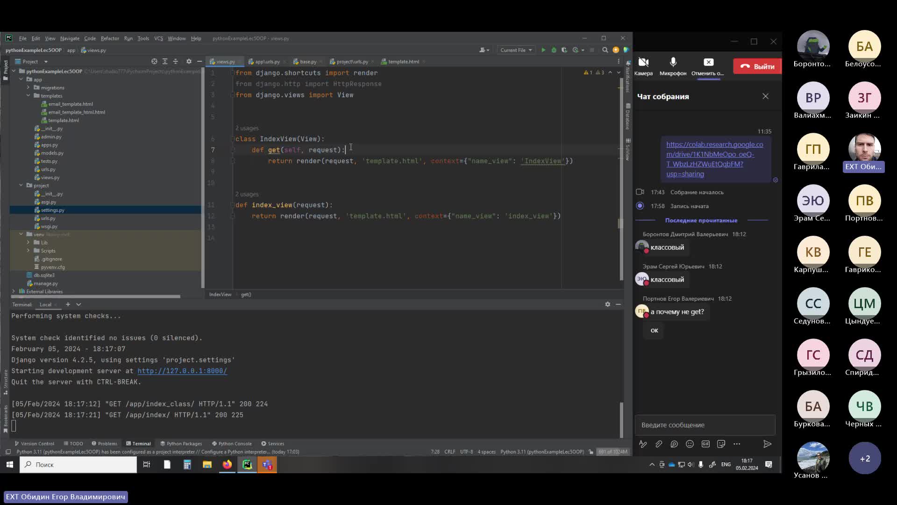Collapse the project folder in tree
This screenshot has height=505, width=897.
(21, 185)
